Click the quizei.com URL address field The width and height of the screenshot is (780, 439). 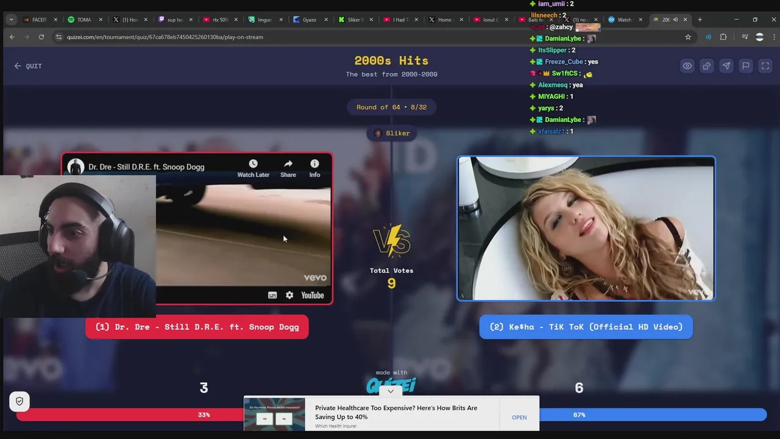click(x=366, y=37)
